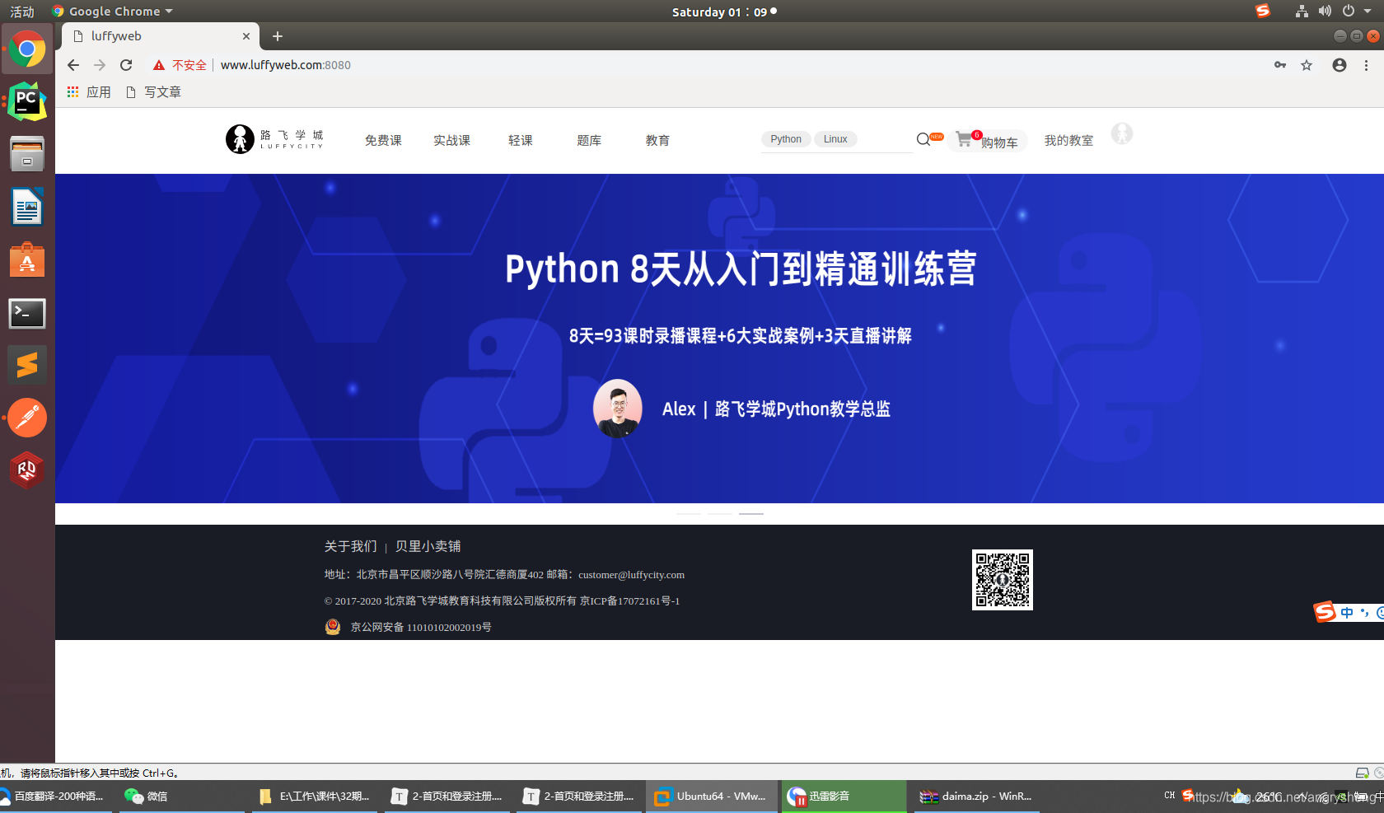Click the 关于我们 link in the footer
This screenshot has height=813, width=1384.
click(x=351, y=546)
